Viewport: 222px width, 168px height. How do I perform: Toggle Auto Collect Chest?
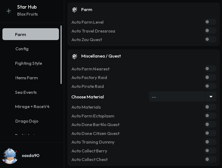tap(210, 159)
